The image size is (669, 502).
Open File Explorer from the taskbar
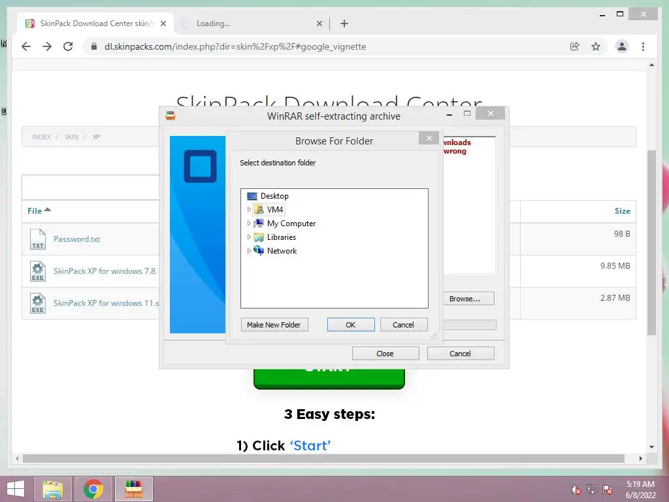click(x=52, y=489)
